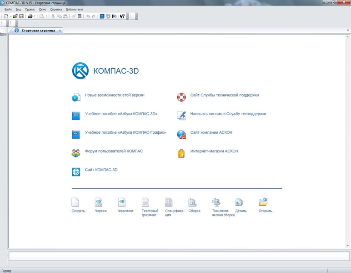The height and width of the screenshot is (273, 351).
Task: Click the Undo arrow icon
Action: pyautogui.click(x=88, y=16)
